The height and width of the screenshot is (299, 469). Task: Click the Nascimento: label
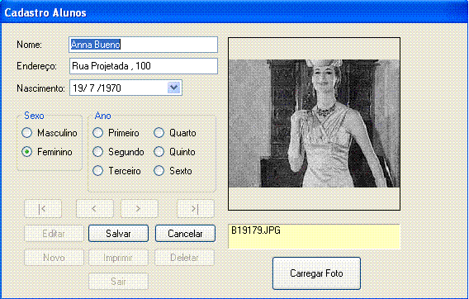pyautogui.click(x=40, y=88)
